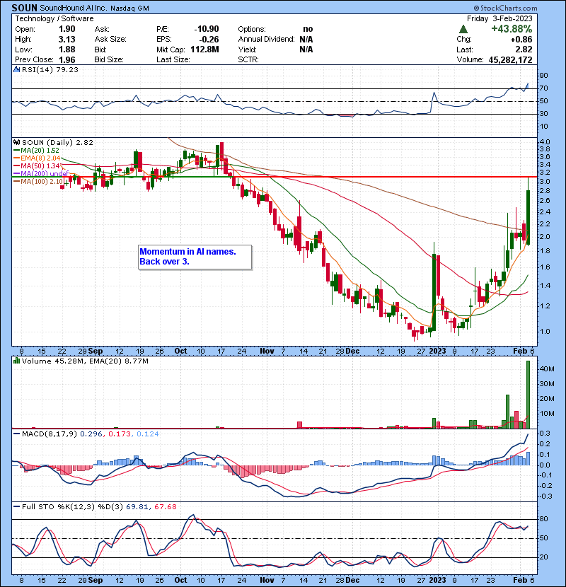This screenshot has height=587, width=566.
Task: Click the Last price 2.82 in header
Action: tap(524, 50)
